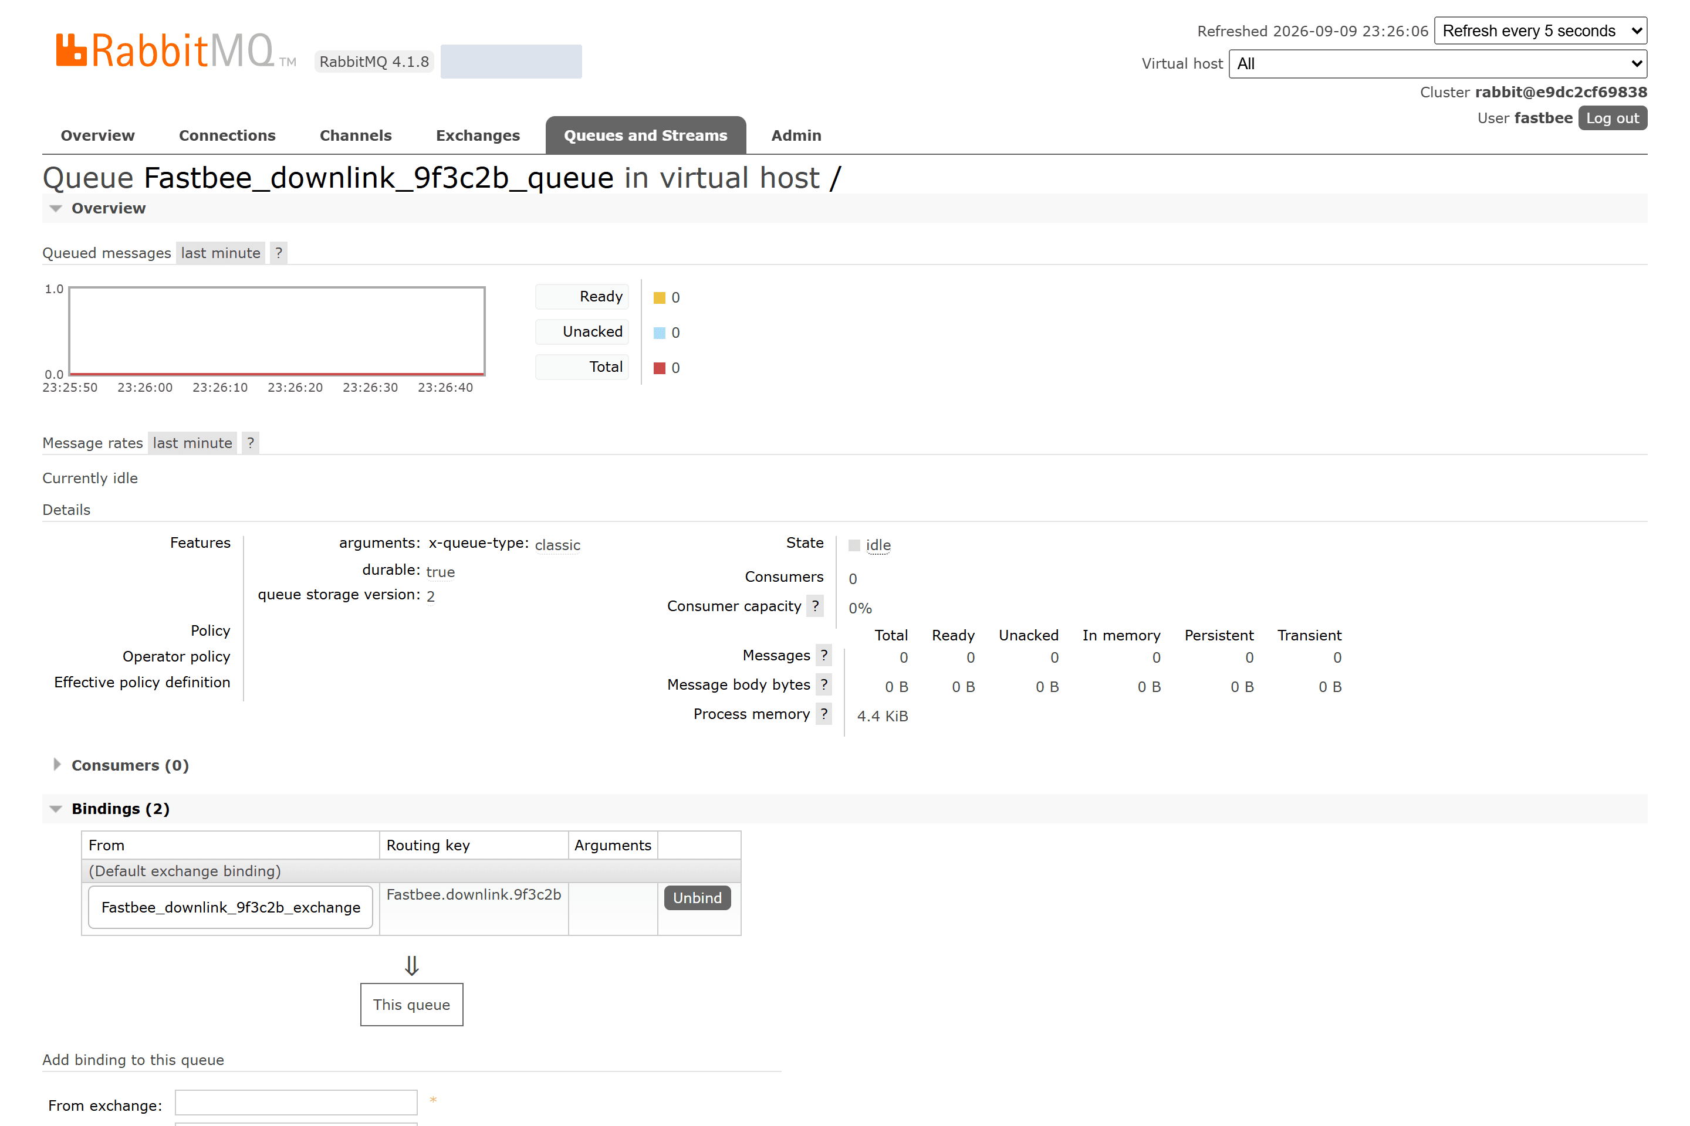Click the queued messages chart
The width and height of the screenshot is (1690, 1126).
276,331
